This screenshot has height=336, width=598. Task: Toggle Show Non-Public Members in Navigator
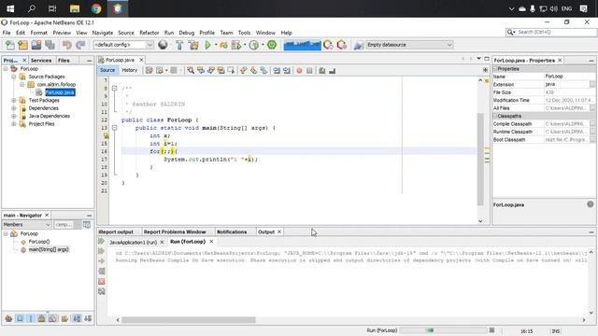tap(42, 318)
